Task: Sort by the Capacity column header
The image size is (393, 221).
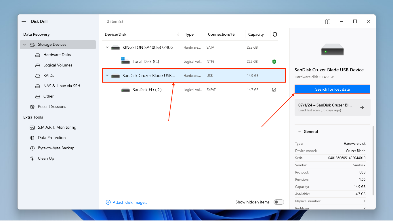Action: (256, 34)
